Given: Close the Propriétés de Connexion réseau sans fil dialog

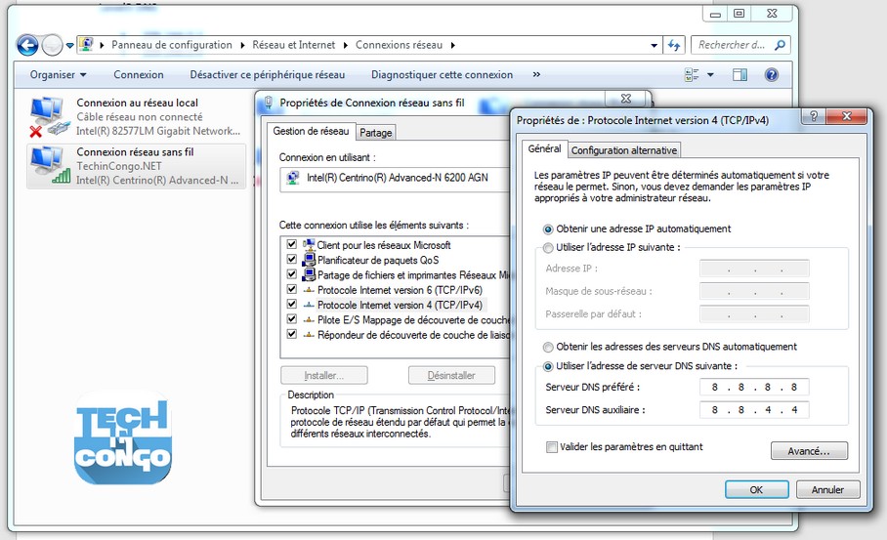Looking at the screenshot, I should click(x=625, y=99).
